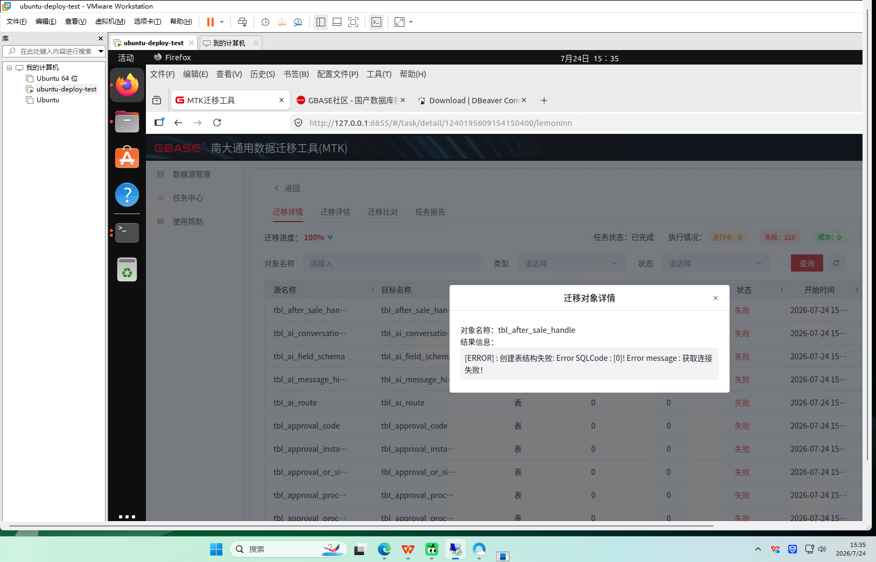Open the VMware 选项卡(T) menu
The image size is (876, 562).
(148, 22)
